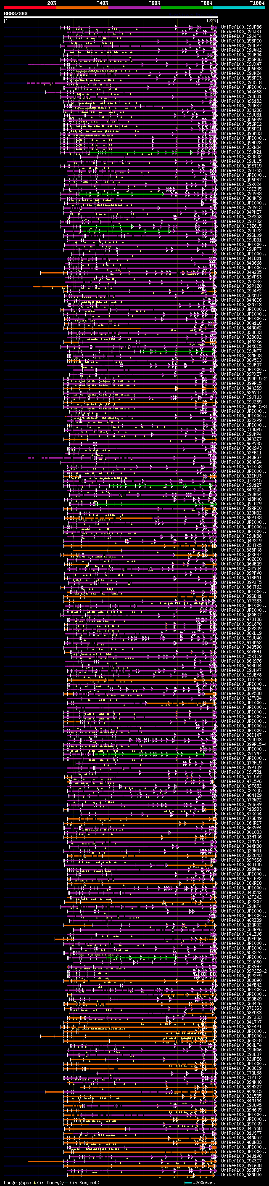This screenshot has width=269, height=1186.
Task: Select hit label UniRef100_Q29N32
Action: tap(241, 513)
